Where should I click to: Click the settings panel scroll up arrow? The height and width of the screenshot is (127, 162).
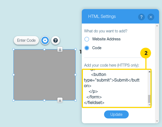(x=157, y=26)
